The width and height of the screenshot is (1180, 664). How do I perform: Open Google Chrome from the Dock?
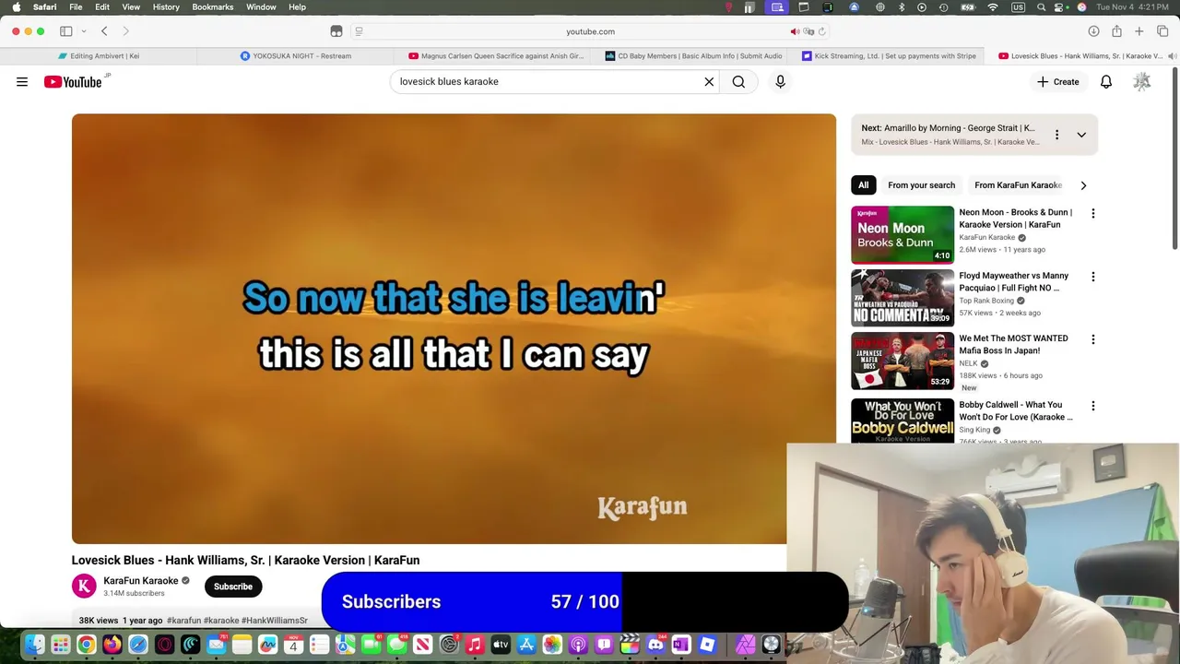click(87, 645)
